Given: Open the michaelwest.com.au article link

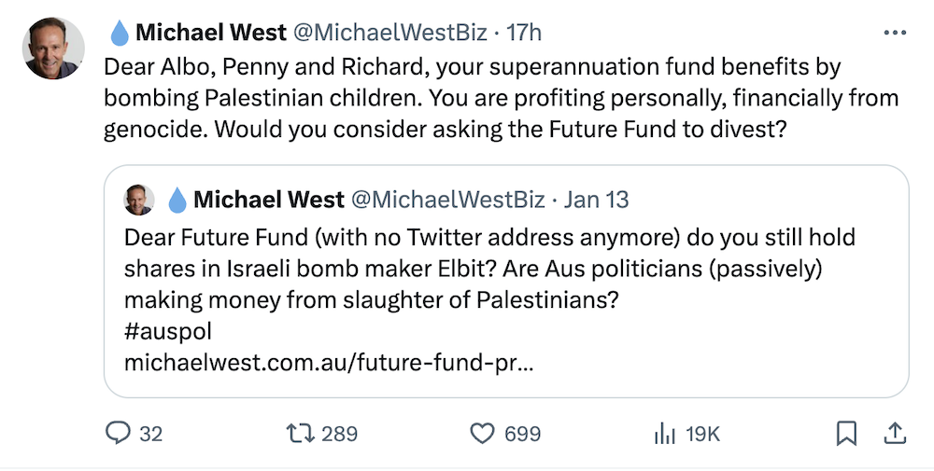Looking at the screenshot, I should pyautogui.click(x=329, y=361).
